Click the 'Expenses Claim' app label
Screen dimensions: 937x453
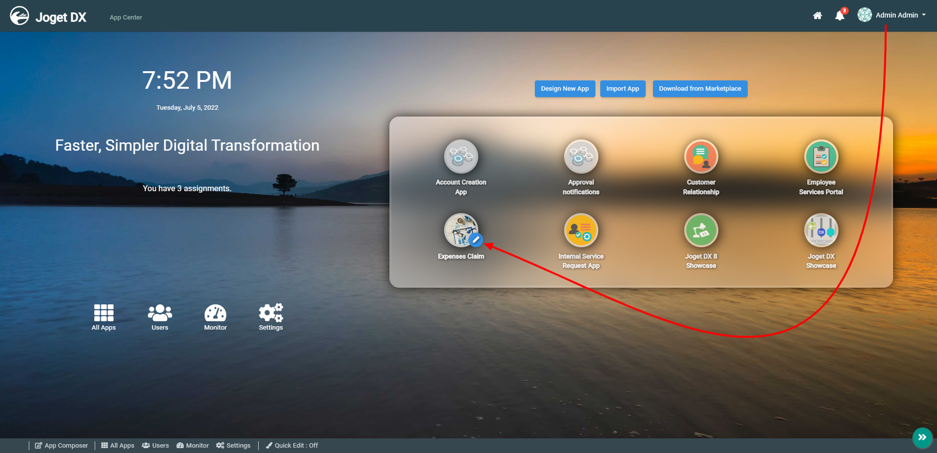(461, 256)
